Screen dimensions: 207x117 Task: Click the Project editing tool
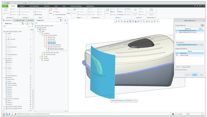tap(128, 9)
